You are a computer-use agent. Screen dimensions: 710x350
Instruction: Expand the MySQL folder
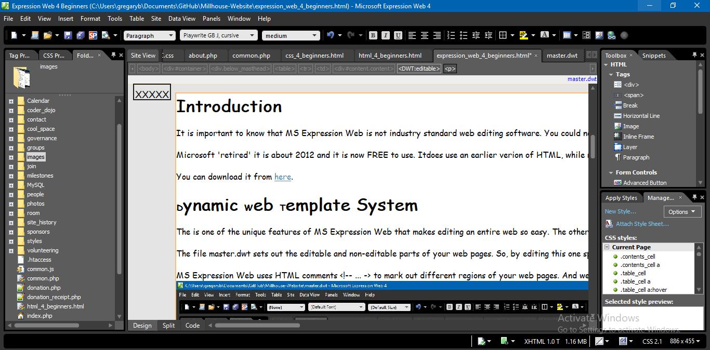click(11, 185)
